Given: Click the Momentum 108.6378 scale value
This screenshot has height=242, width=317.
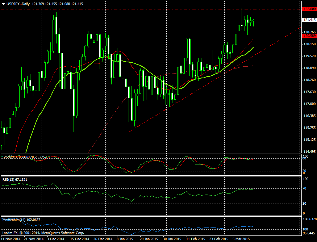Looking at the screenshot, I should tap(309, 219).
